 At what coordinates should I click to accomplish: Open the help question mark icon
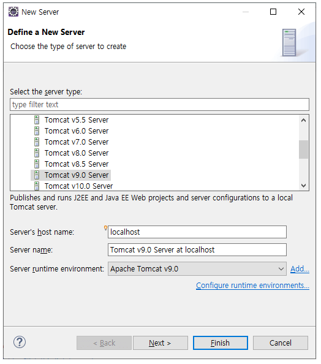click(x=20, y=342)
